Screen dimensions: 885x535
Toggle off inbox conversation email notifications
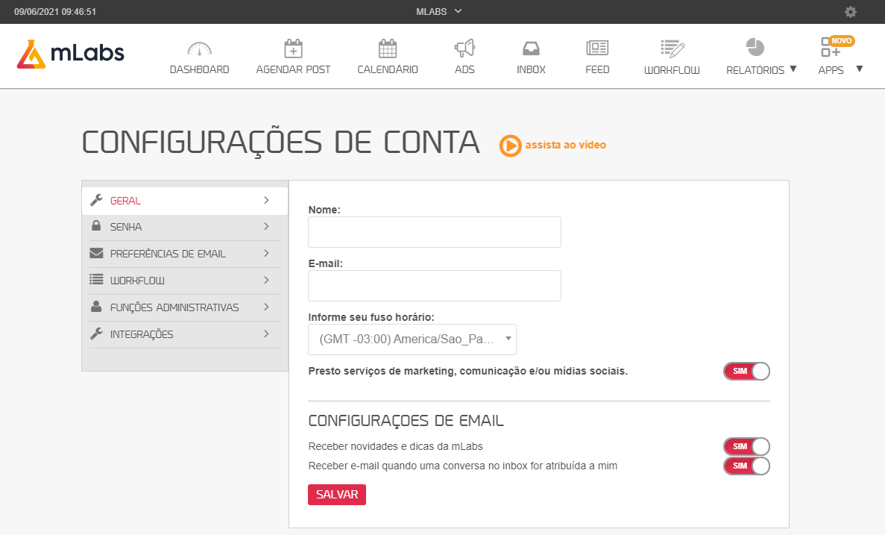point(746,466)
